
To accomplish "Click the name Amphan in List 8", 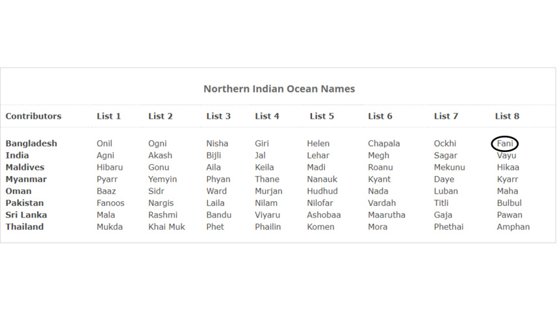I will pyautogui.click(x=513, y=227).
